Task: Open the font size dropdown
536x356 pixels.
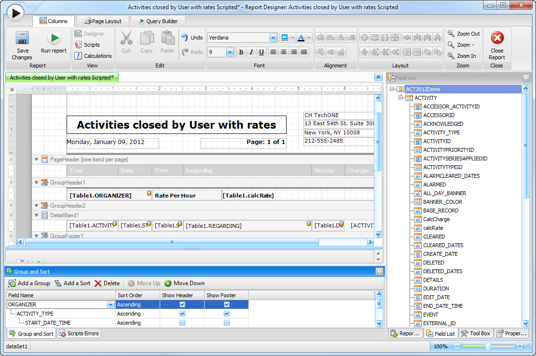Action: (230, 52)
